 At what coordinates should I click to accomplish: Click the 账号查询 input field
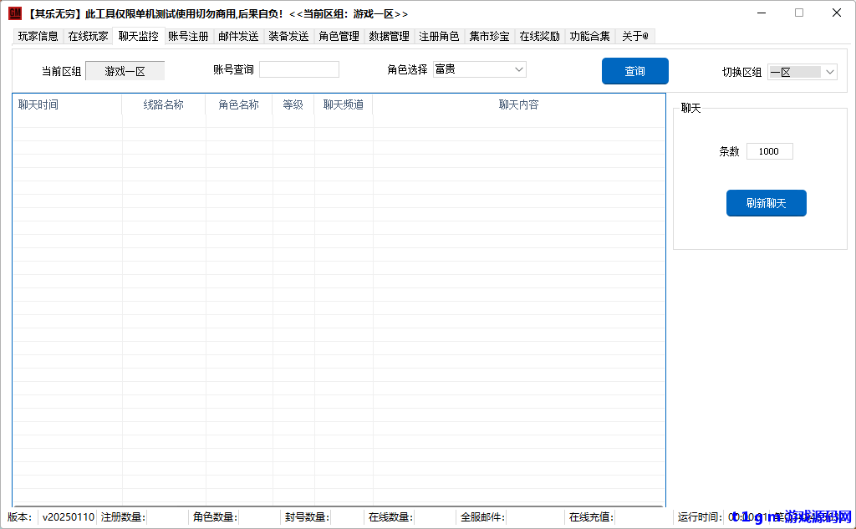tap(298, 69)
